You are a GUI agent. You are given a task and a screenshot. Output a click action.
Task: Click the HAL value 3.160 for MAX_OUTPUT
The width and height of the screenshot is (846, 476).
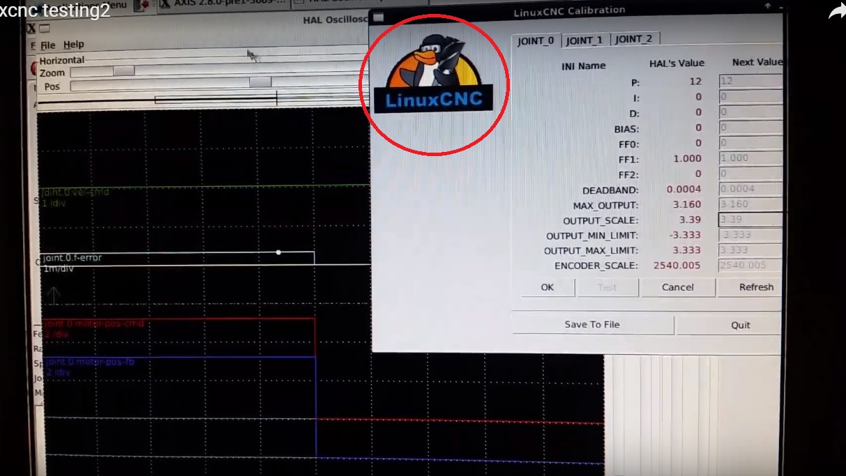(688, 204)
